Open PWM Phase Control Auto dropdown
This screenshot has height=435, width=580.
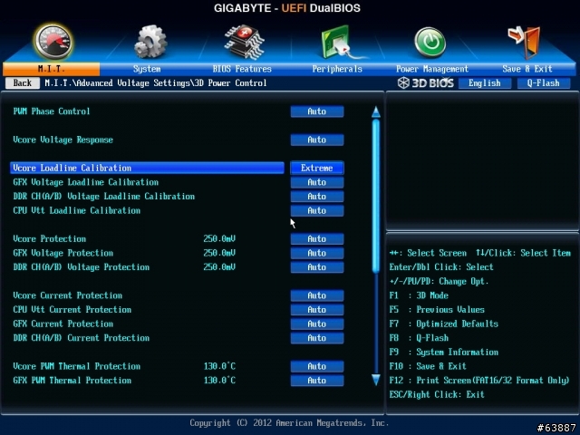(317, 111)
